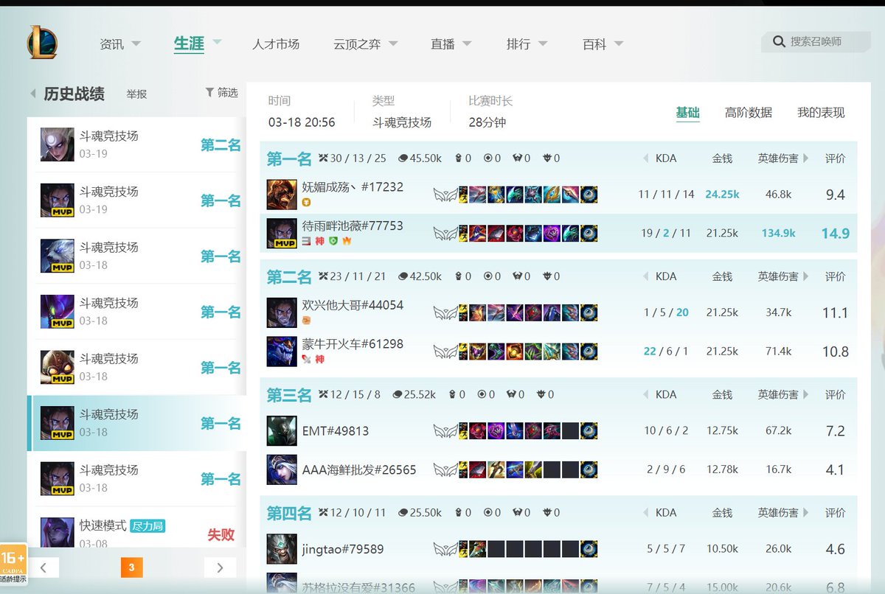Click the last item icon in 待雨畔池薇's row
Image resolution: width=885 pixels, height=594 pixels.
(589, 234)
